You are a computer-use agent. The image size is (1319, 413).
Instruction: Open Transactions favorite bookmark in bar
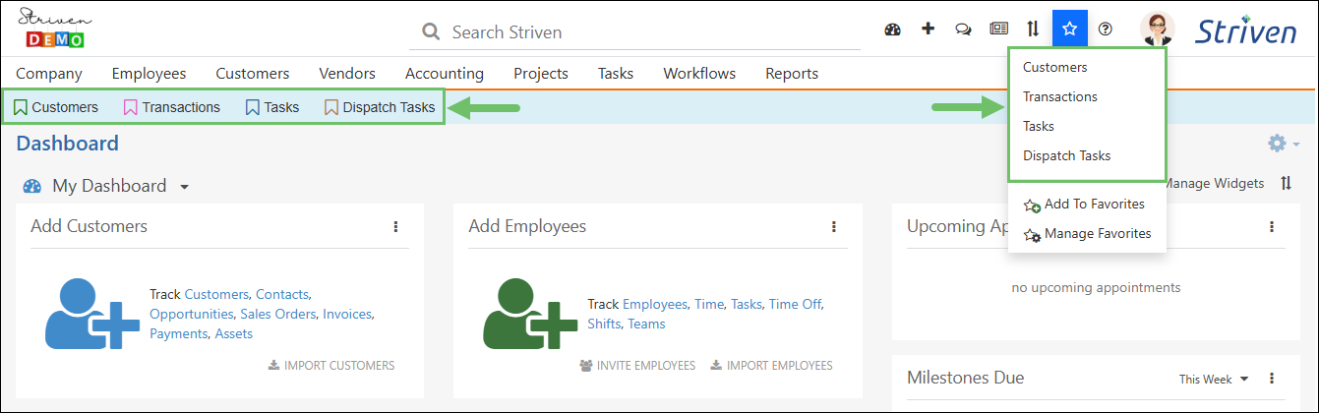(171, 107)
